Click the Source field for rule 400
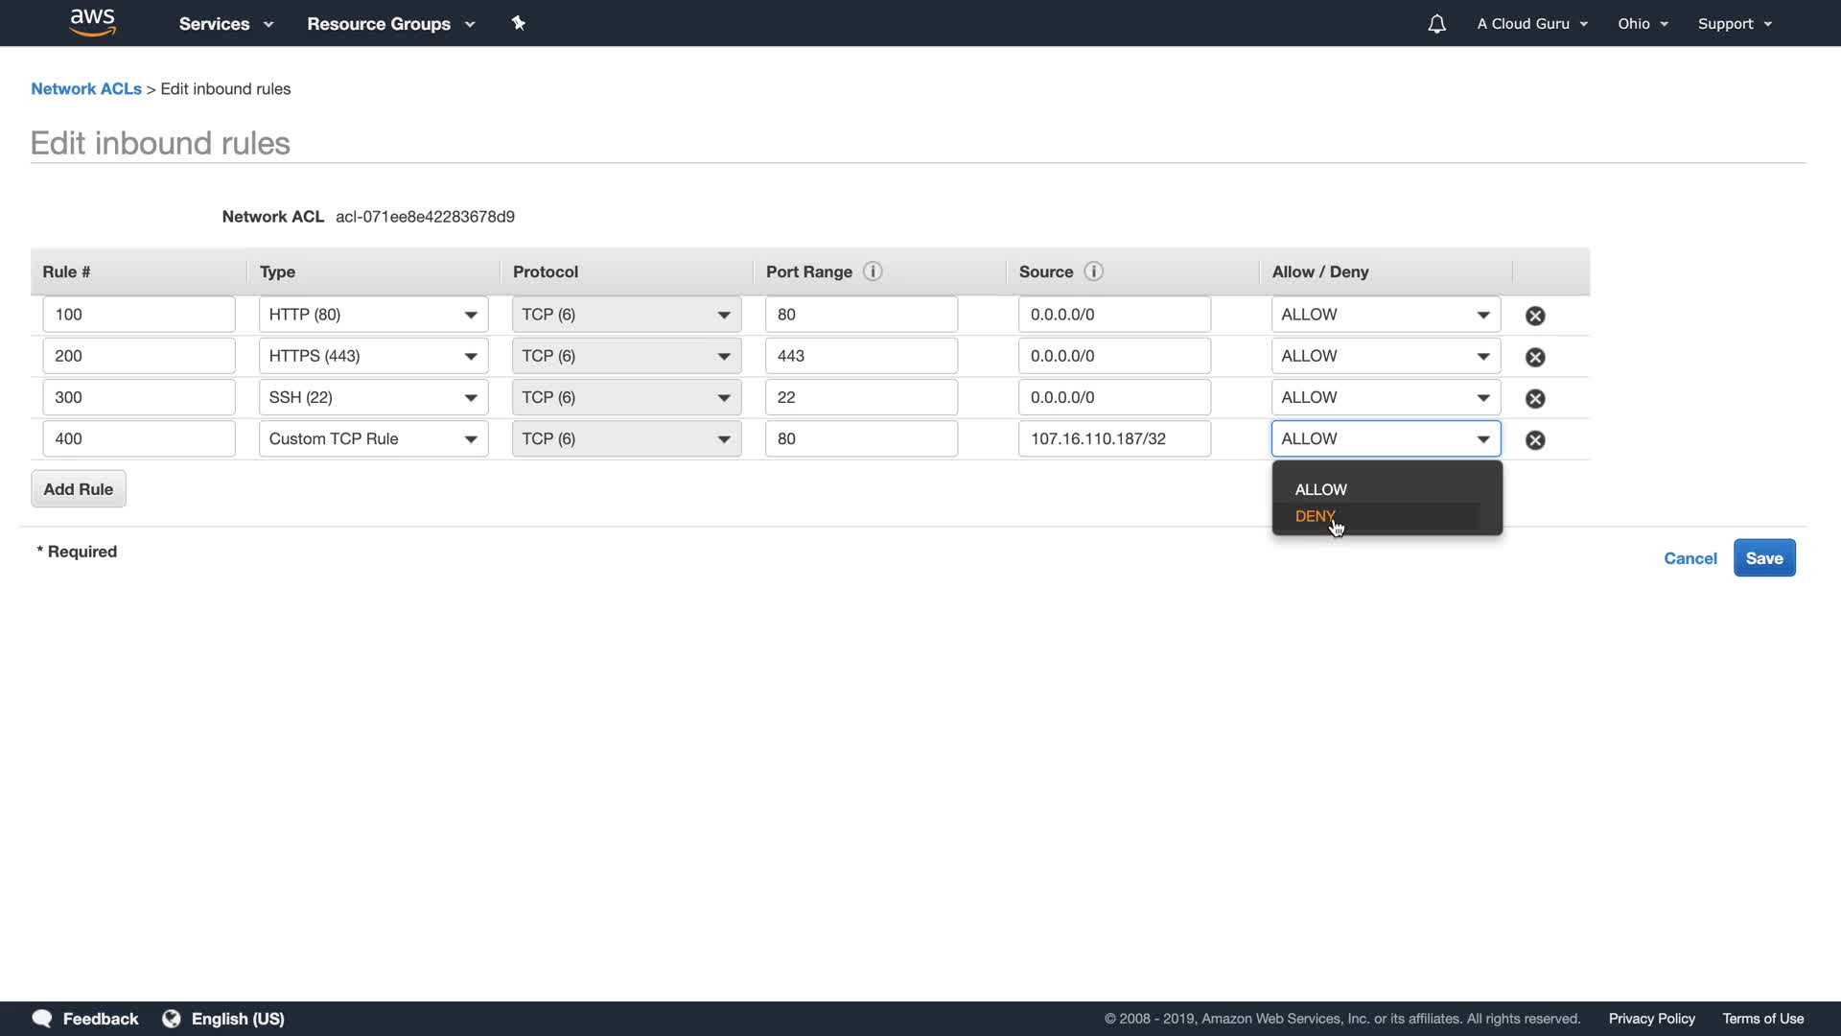The image size is (1841, 1036). coord(1113,439)
